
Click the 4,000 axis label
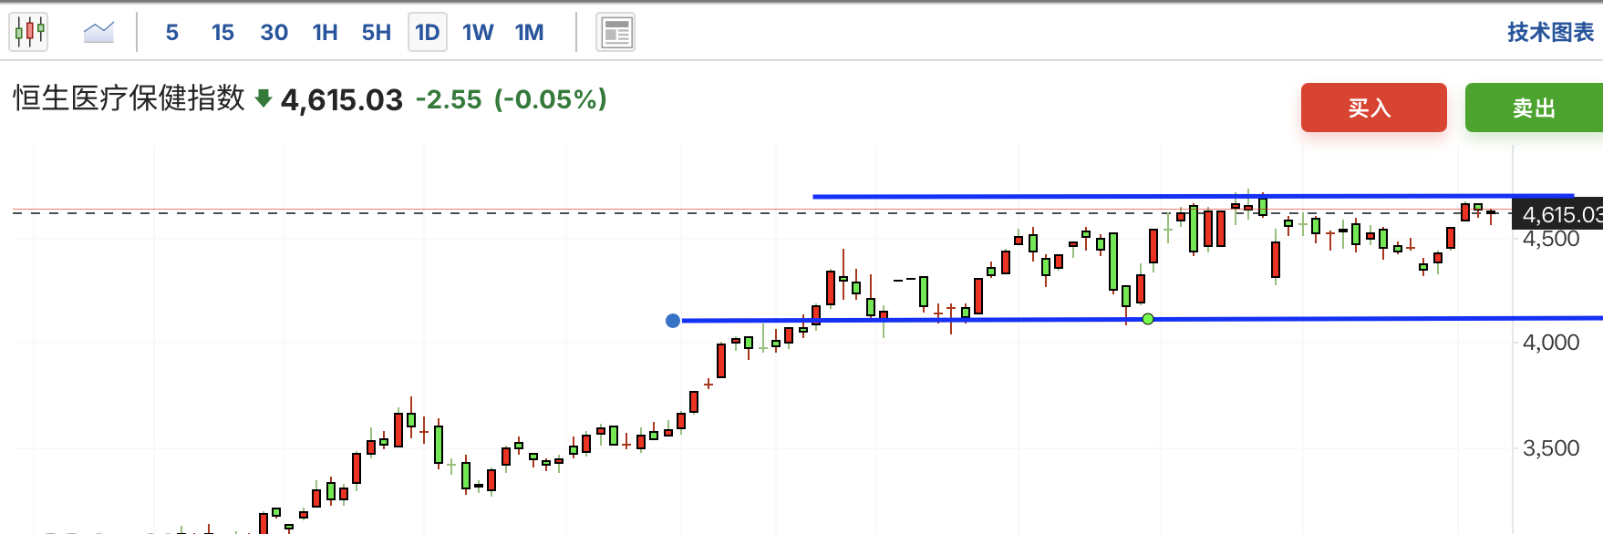[x=1551, y=343]
